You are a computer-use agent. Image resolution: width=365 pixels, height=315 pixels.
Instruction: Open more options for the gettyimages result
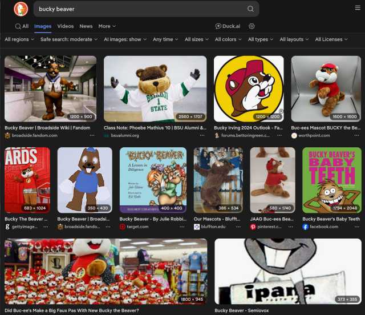click(46, 227)
